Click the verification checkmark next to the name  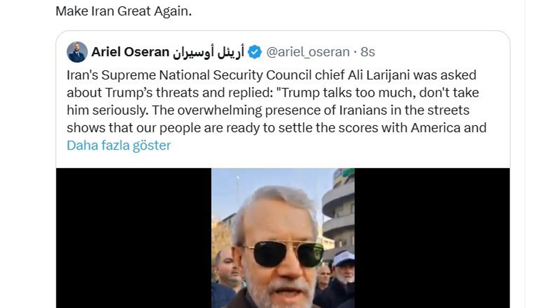(x=254, y=52)
